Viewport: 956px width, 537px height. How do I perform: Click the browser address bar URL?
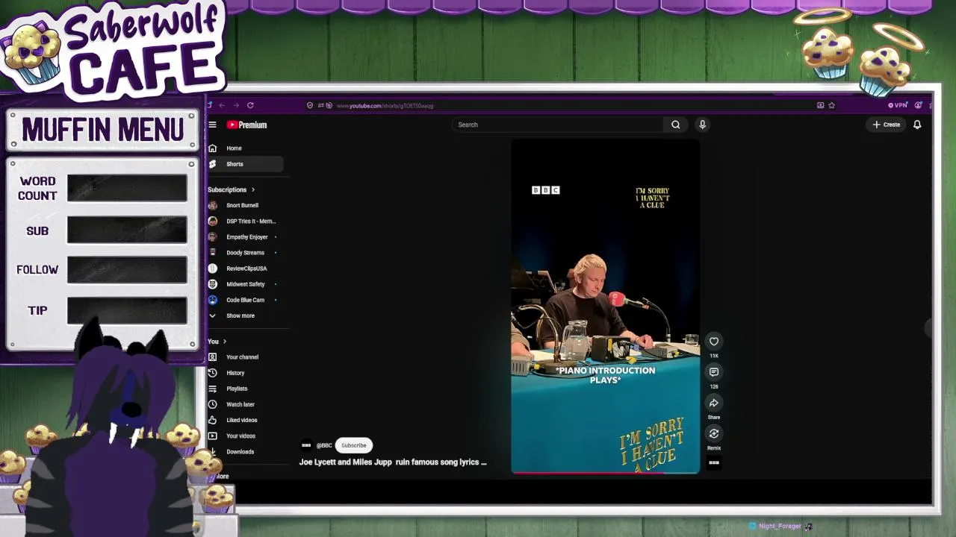click(x=385, y=106)
